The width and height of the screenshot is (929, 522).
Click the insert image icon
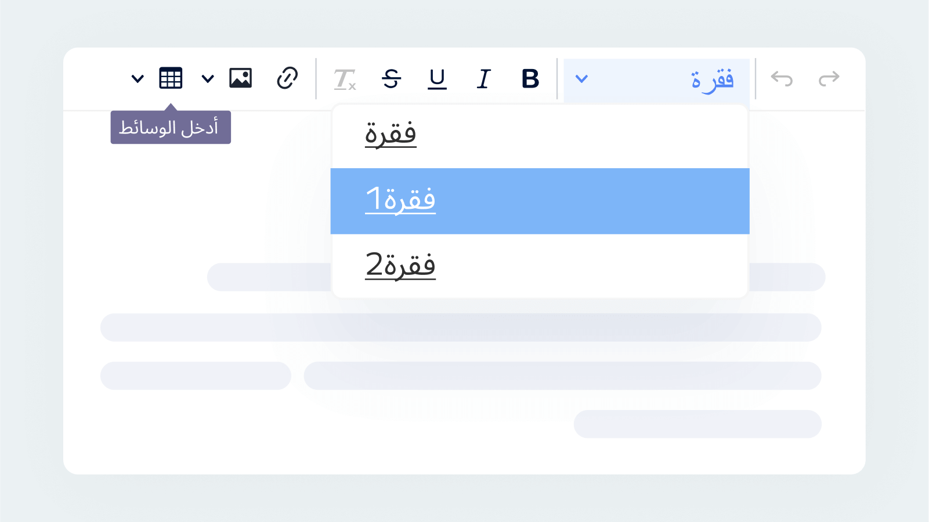pos(240,78)
